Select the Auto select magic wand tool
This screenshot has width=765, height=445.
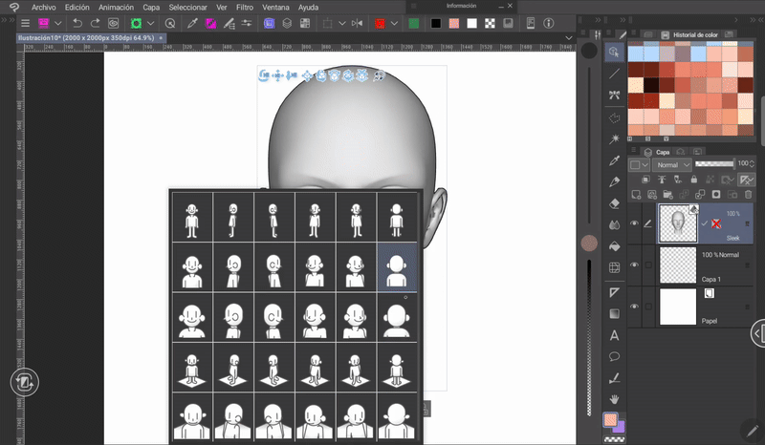(x=615, y=138)
